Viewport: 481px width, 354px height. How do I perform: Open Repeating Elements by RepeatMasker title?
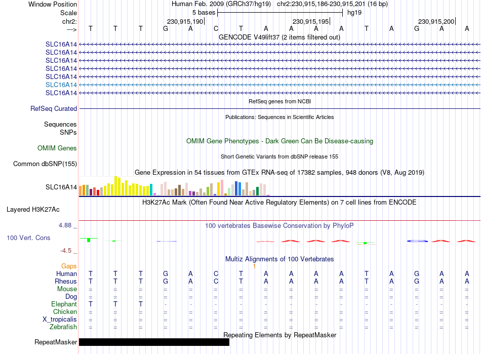click(x=279, y=335)
